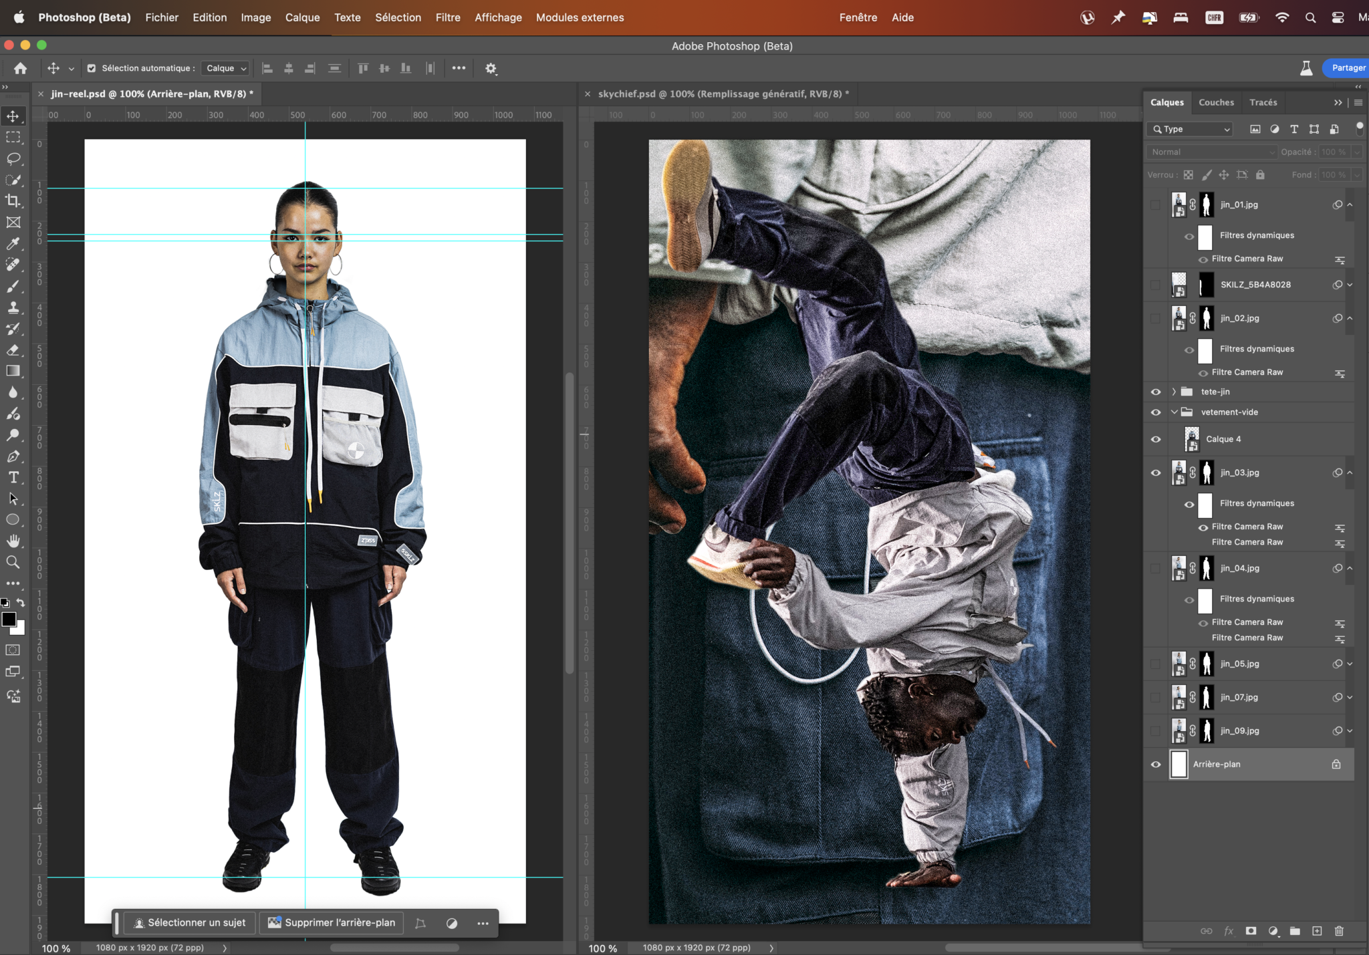
Task: Select the Move tool in the toolbar
Action: 13,116
